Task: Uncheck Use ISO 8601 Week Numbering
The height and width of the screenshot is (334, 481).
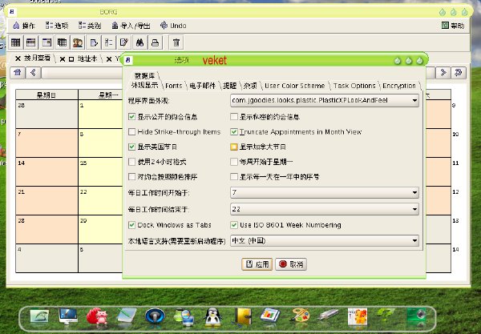Action: (234, 225)
